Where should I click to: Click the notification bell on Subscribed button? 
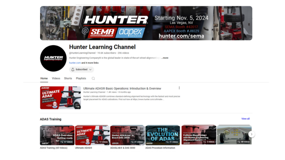pyautogui.click(x=73, y=70)
